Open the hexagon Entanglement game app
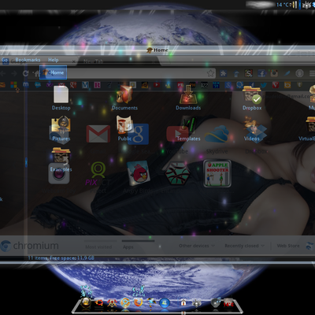315x315 pixels. tap(177, 173)
